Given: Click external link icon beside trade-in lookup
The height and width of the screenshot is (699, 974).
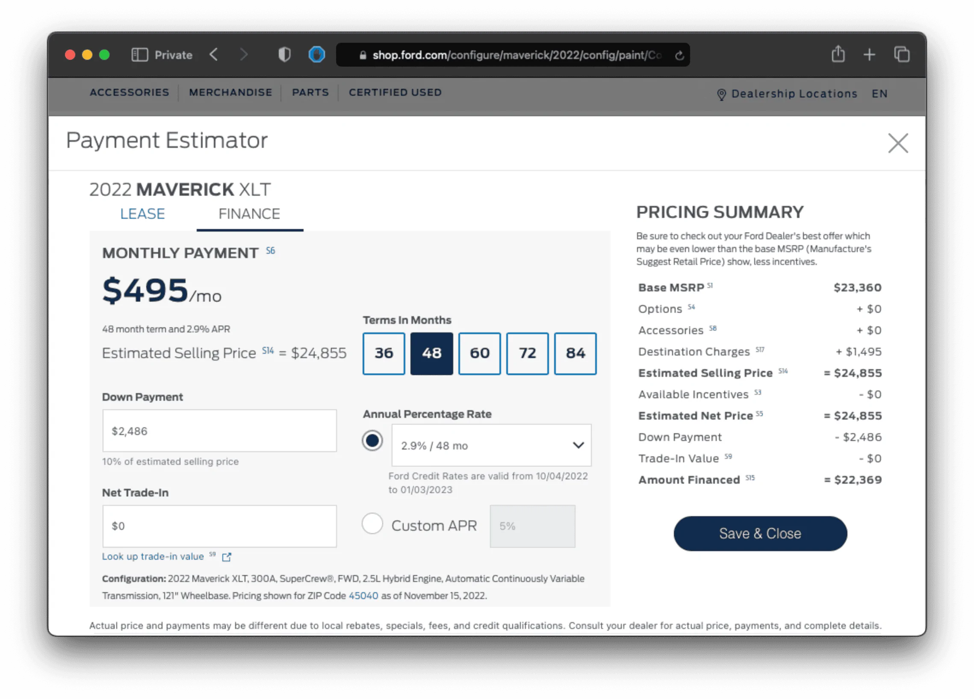Looking at the screenshot, I should [x=226, y=557].
